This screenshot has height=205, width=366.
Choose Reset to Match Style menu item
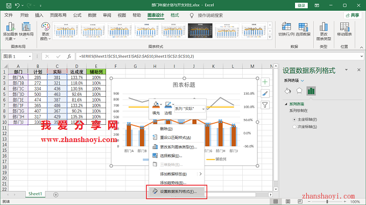[x=177, y=138]
